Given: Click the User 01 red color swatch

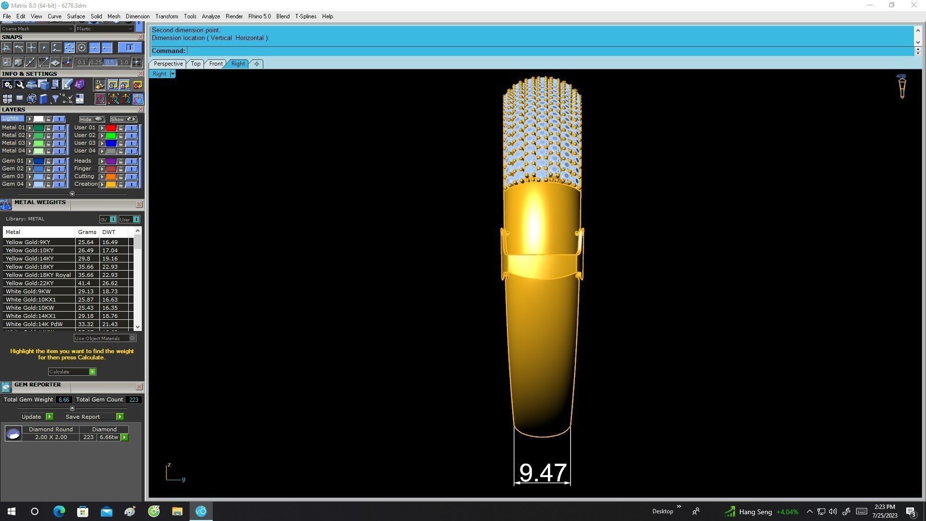Looking at the screenshot, I should click(x=111, y=128).
